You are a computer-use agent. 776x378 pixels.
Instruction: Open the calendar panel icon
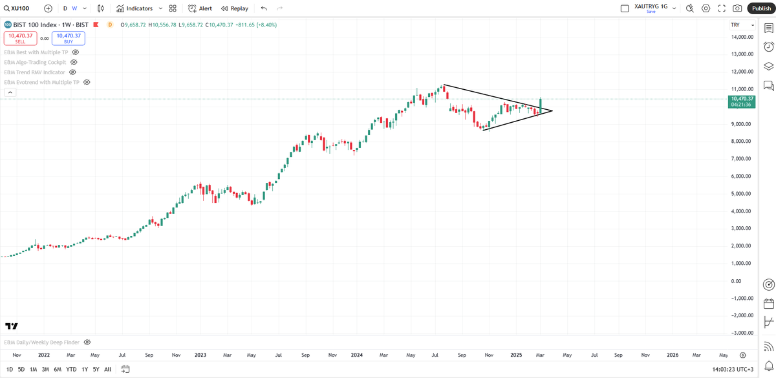(769, 303)
